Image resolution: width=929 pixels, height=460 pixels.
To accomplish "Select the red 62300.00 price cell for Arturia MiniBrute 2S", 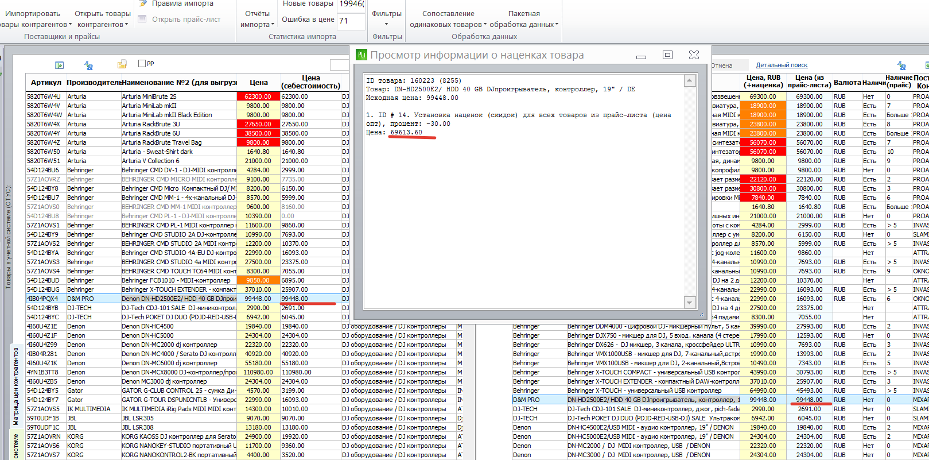I will click(258, 96).
